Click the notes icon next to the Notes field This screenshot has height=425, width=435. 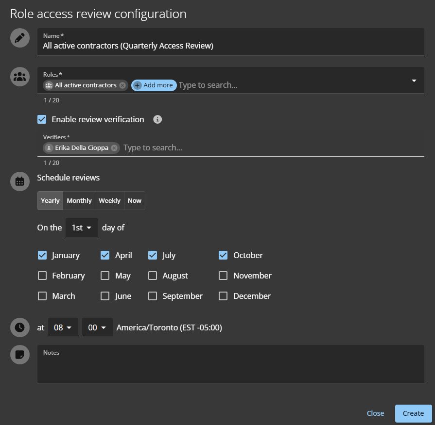19,355
